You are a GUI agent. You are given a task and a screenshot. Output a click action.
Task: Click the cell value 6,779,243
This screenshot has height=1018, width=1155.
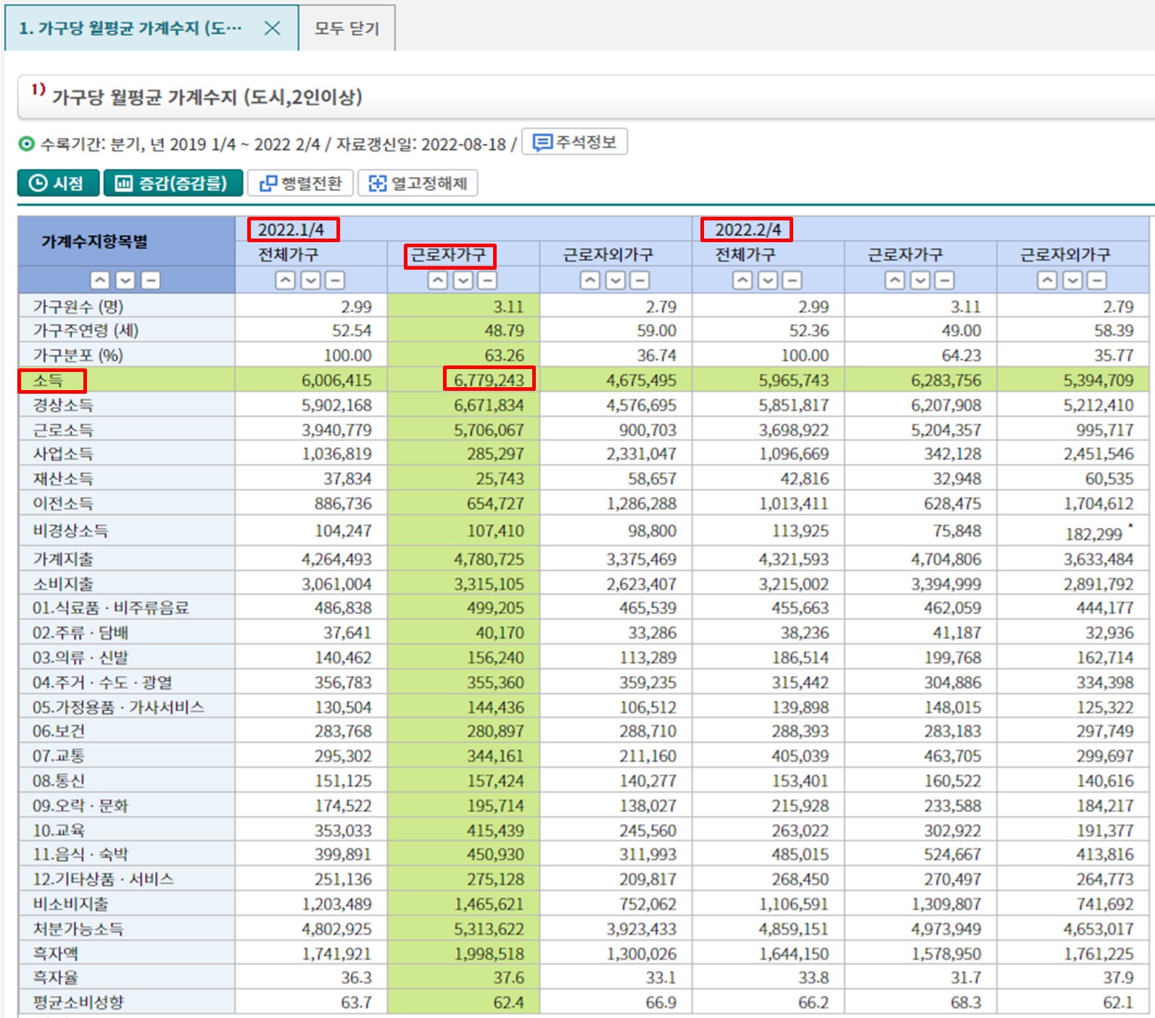(x=489, y=380)
